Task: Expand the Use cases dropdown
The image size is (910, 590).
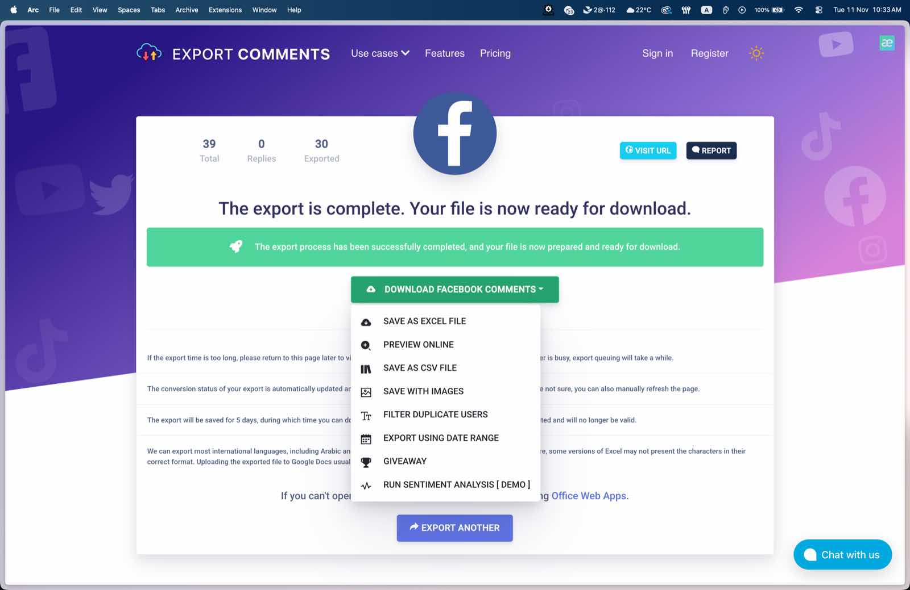Action: click(x=380, y=53)
